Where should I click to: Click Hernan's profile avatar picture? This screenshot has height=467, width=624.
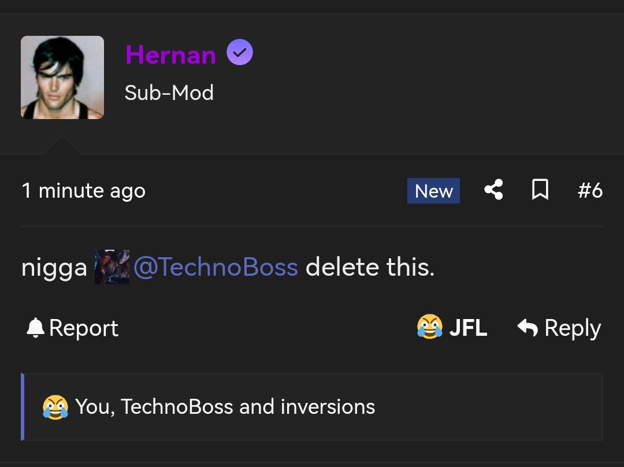(x=62, y=76)
